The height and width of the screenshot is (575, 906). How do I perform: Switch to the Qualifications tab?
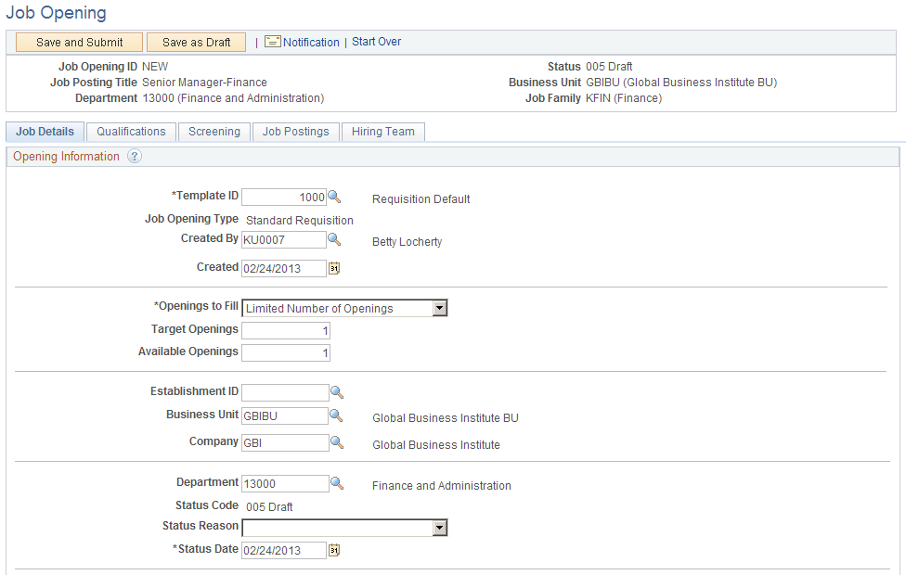click(131, 132)
